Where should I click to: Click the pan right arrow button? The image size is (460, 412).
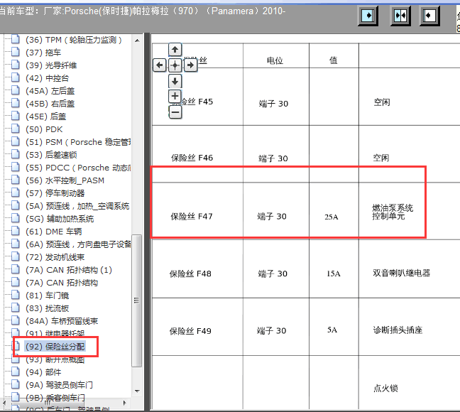pos(191,65)
